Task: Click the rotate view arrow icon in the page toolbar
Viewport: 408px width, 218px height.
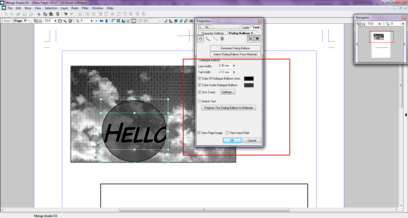Action: (x=77, y=21)
